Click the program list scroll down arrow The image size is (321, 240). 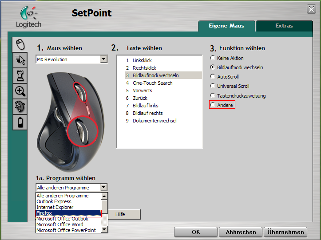pyautogui.click(x=104, y=229)
